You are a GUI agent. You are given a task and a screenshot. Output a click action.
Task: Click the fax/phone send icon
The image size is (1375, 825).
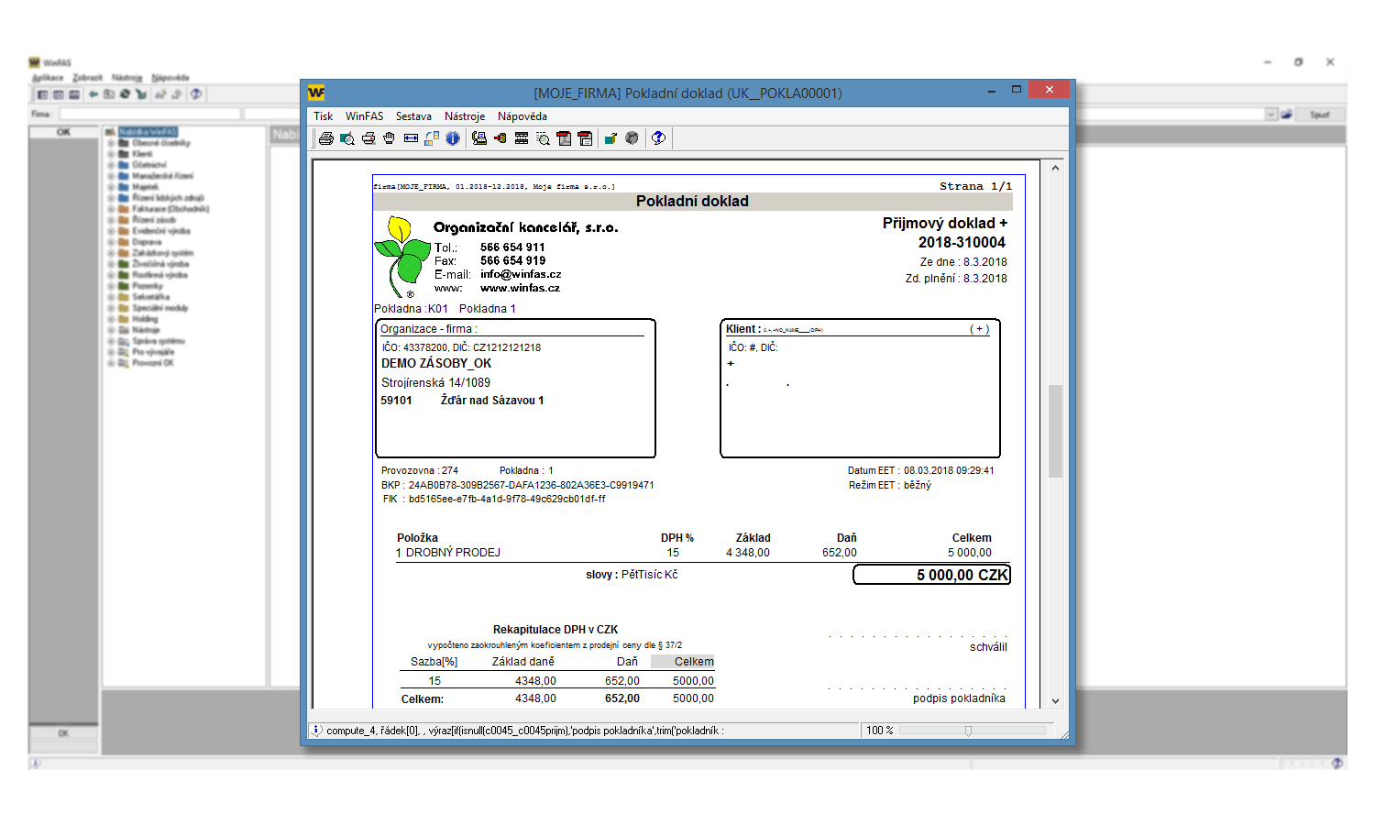[x=478, y=138]
